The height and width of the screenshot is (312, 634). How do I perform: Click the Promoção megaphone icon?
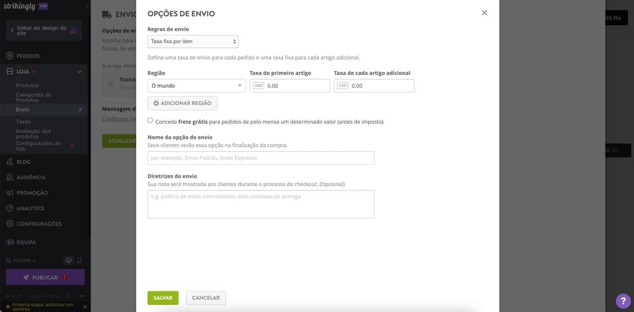coord(8,192)
